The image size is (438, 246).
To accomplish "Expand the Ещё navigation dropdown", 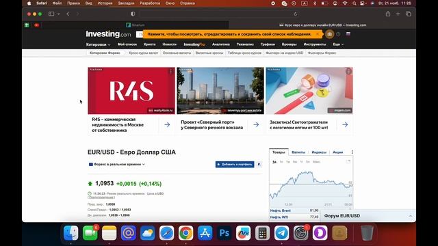I will point(338,44).
